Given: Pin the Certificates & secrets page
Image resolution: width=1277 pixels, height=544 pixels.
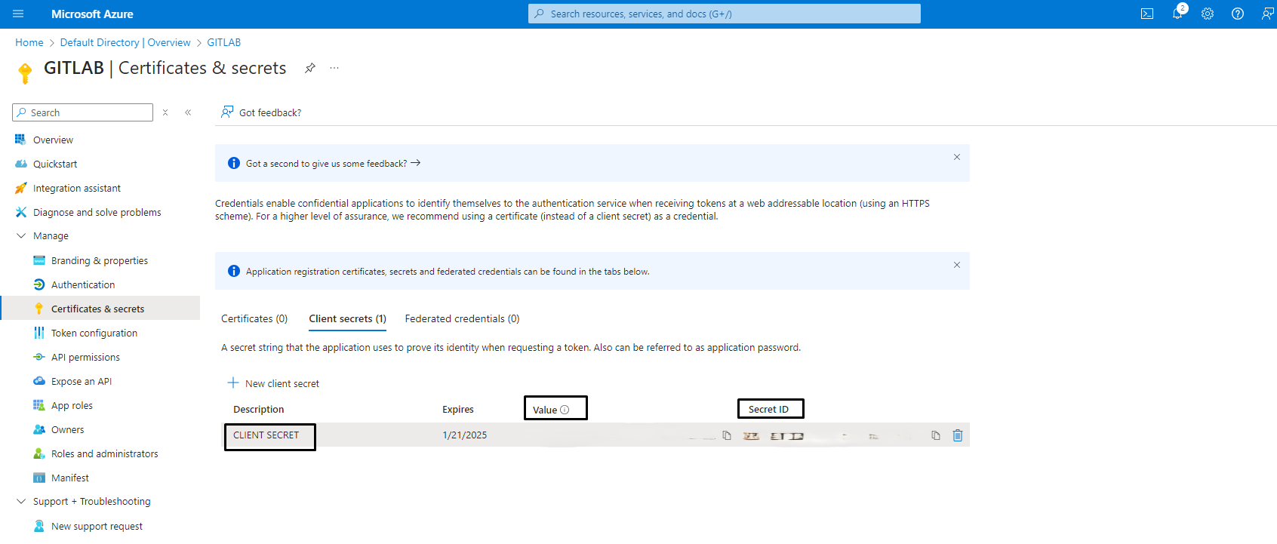Looking at the screenshot, I should (309, 68).
